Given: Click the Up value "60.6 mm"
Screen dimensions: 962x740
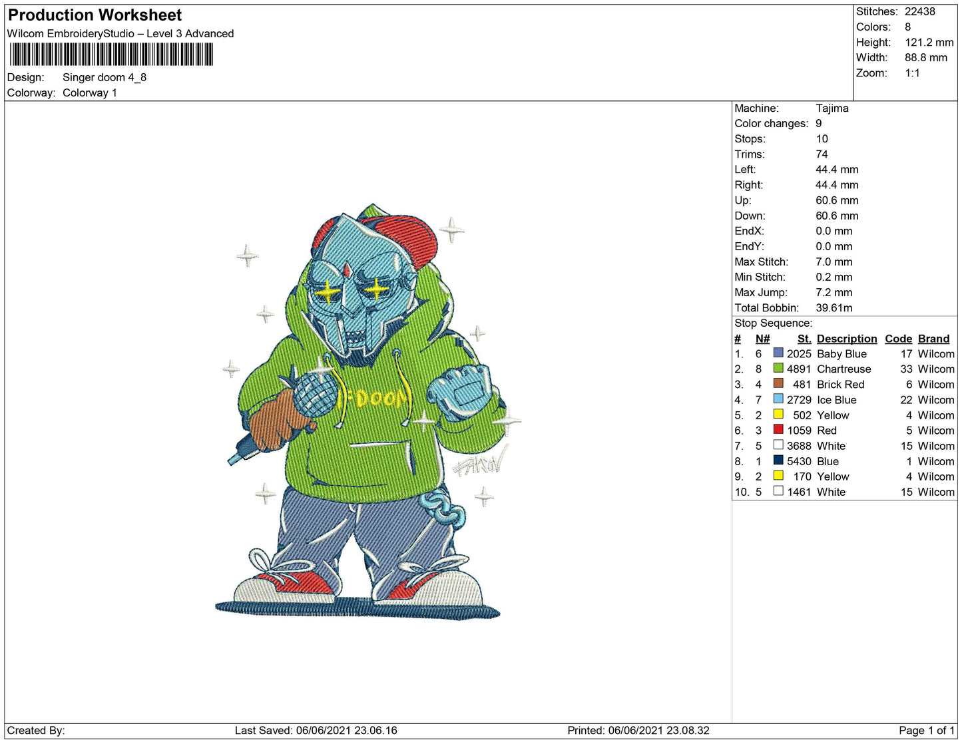Looking at the screenshot, I should pos(838,200).
